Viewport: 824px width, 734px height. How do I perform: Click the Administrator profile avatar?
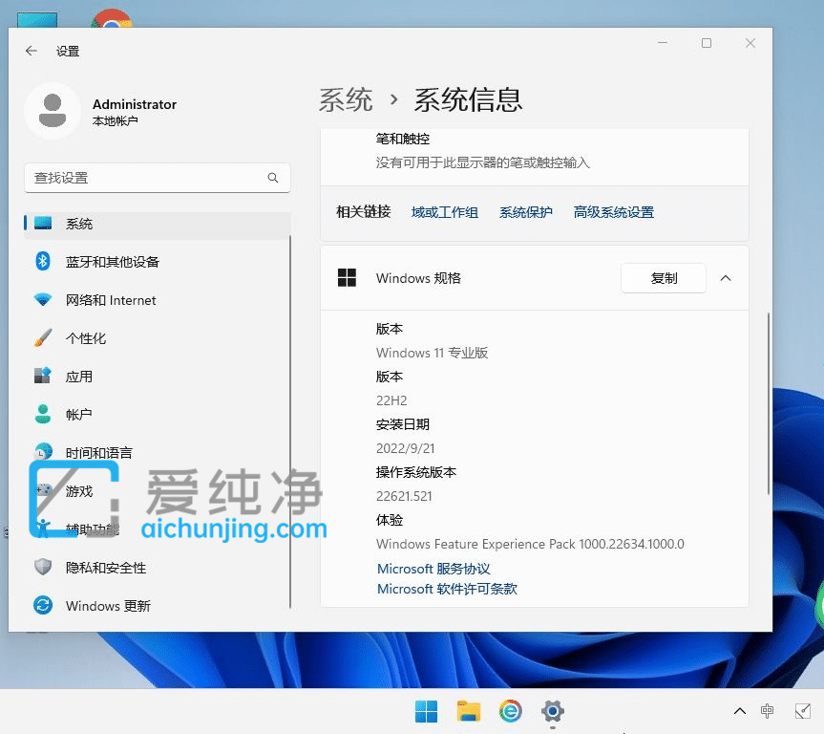53,111
